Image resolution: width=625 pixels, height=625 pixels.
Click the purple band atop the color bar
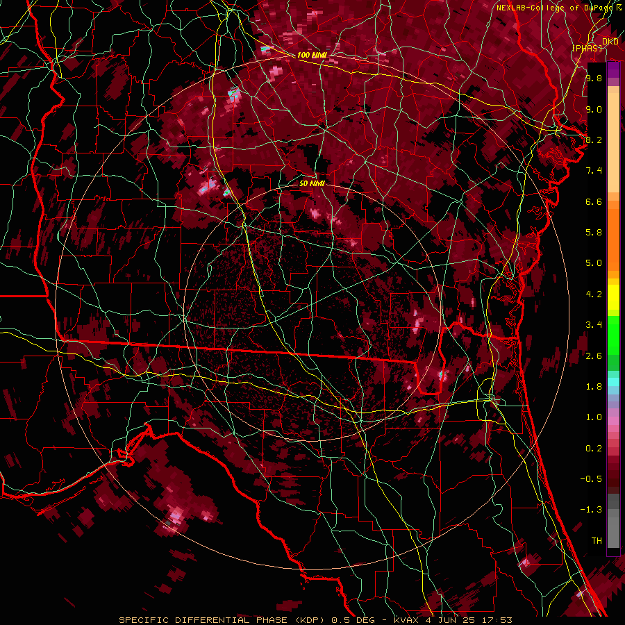coord(613,70)
